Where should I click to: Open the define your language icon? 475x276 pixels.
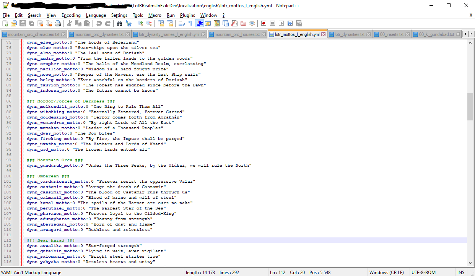pos(208,23)
